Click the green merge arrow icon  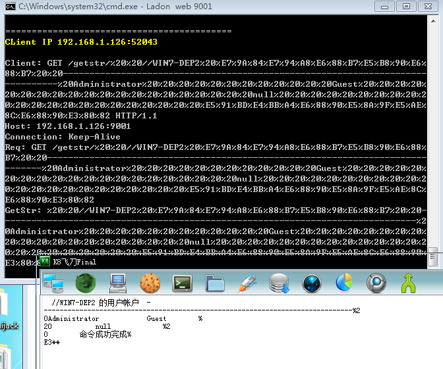point(409,283)
